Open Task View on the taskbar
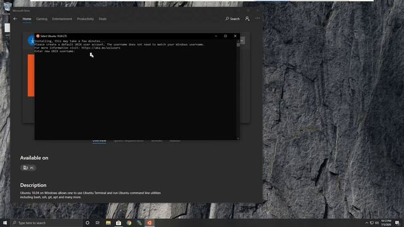This screenshot has height=227, width=404. point(98,223)
